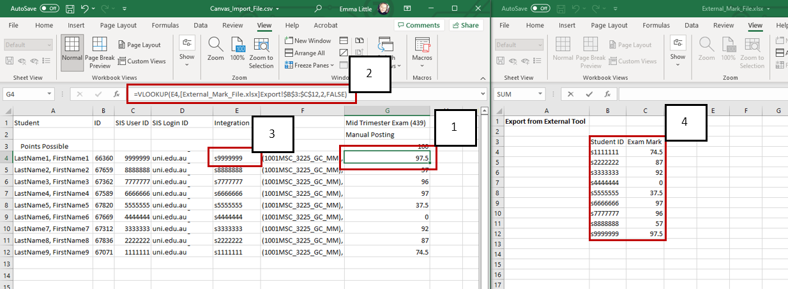Open the Zoom dialog in Canvas_Import_File window
This screenshot has height=289, width=788.
click(216, 50)
